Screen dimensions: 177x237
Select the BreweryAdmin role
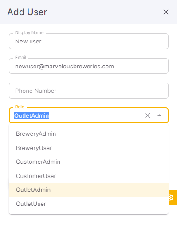(x=89, y=134)
